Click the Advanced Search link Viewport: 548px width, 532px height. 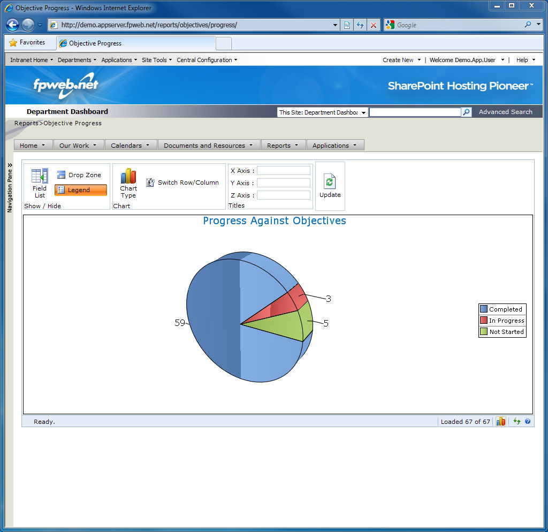pos(505,112)
